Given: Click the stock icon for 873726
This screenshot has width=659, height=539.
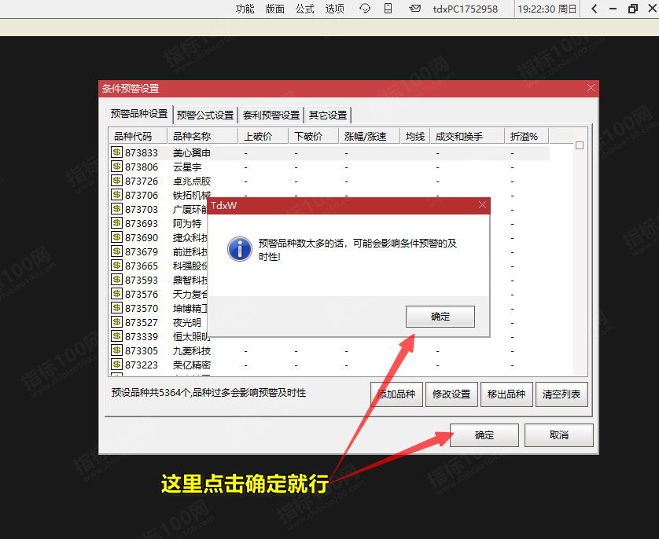Looking at the screenshot, I should pyautogui.click(x=116, y=181).
